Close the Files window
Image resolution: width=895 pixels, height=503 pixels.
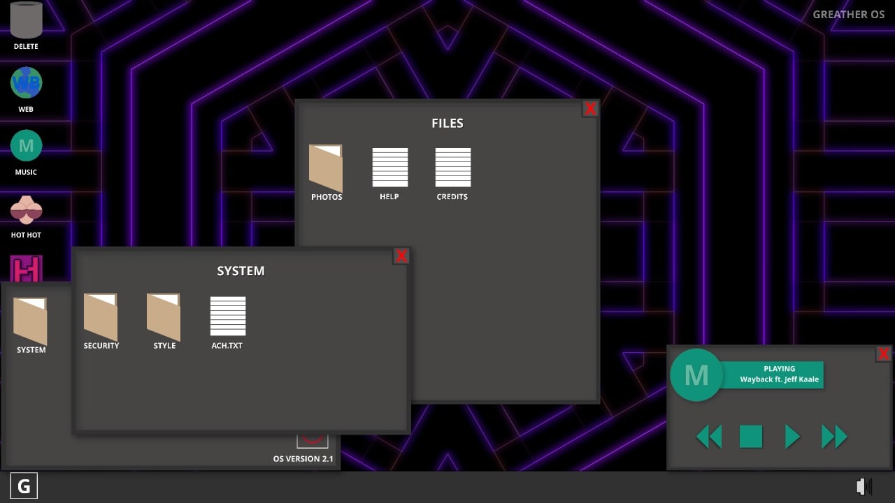click(x=590, y=108)
